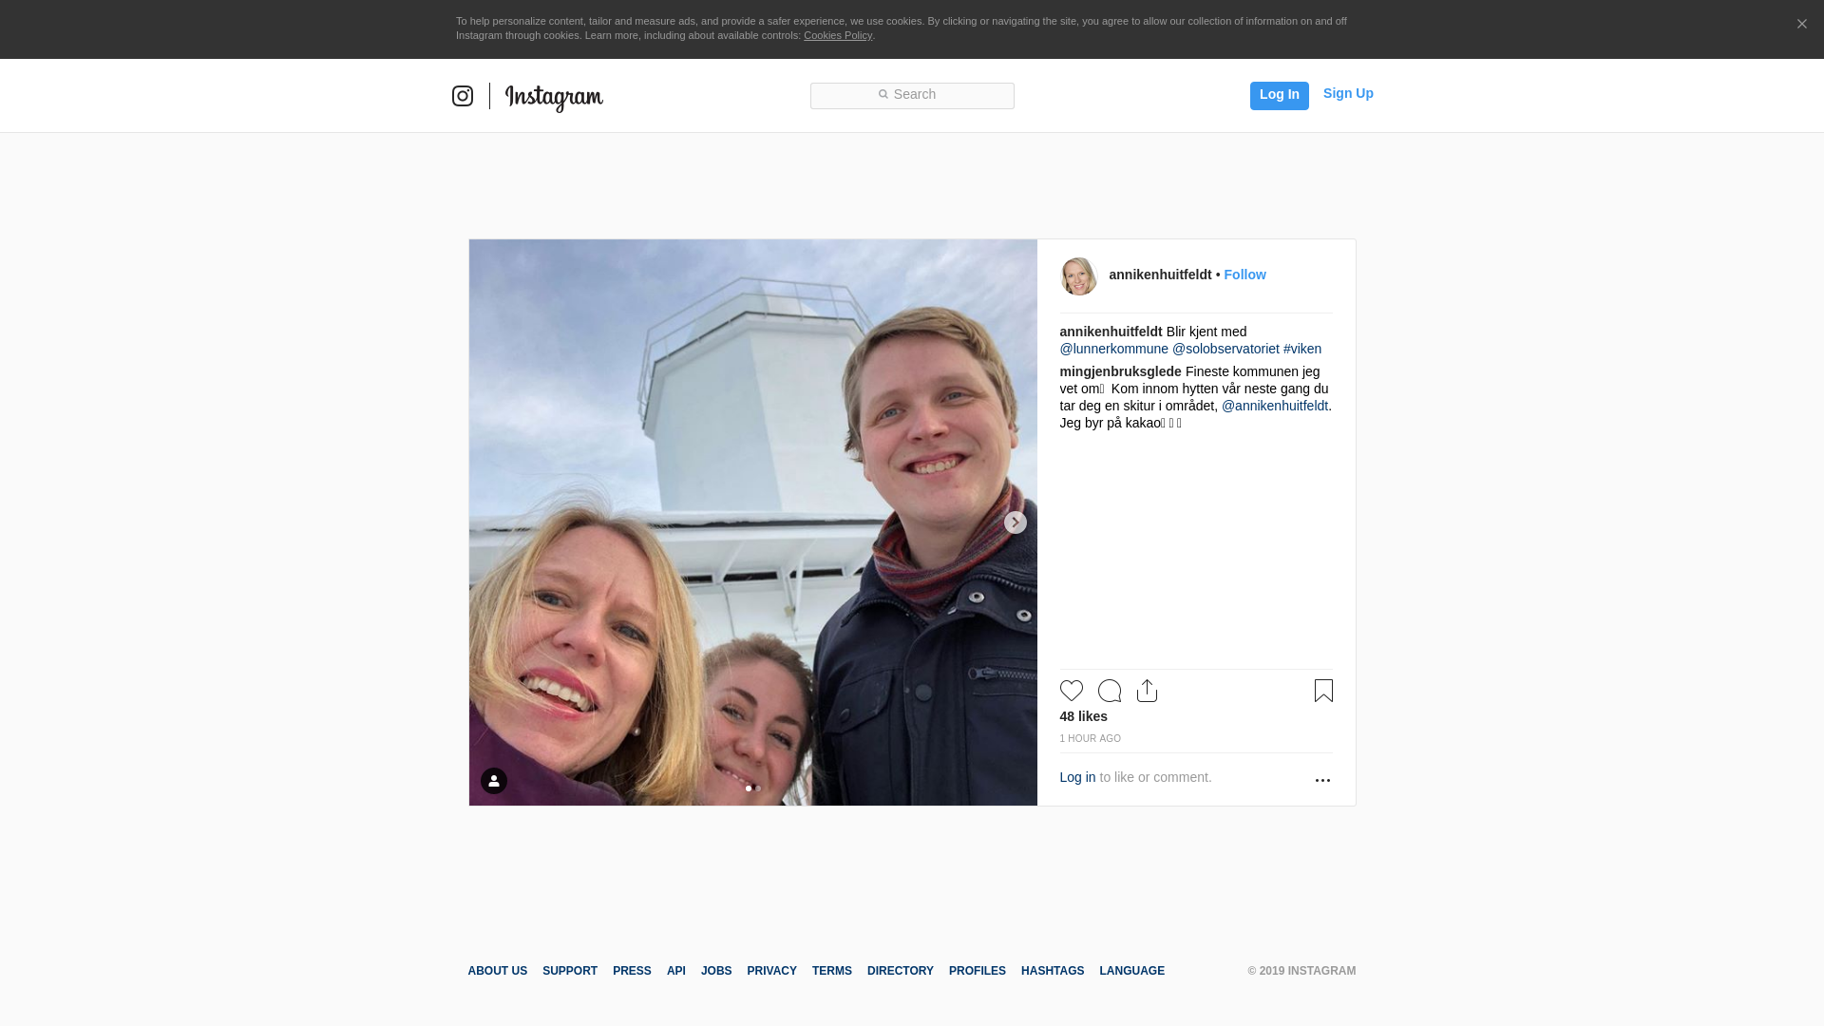Image resolution: width=1824 pixels, height=1026 pixels.
Task: Click inside the Search field
Action: (912, 95)
